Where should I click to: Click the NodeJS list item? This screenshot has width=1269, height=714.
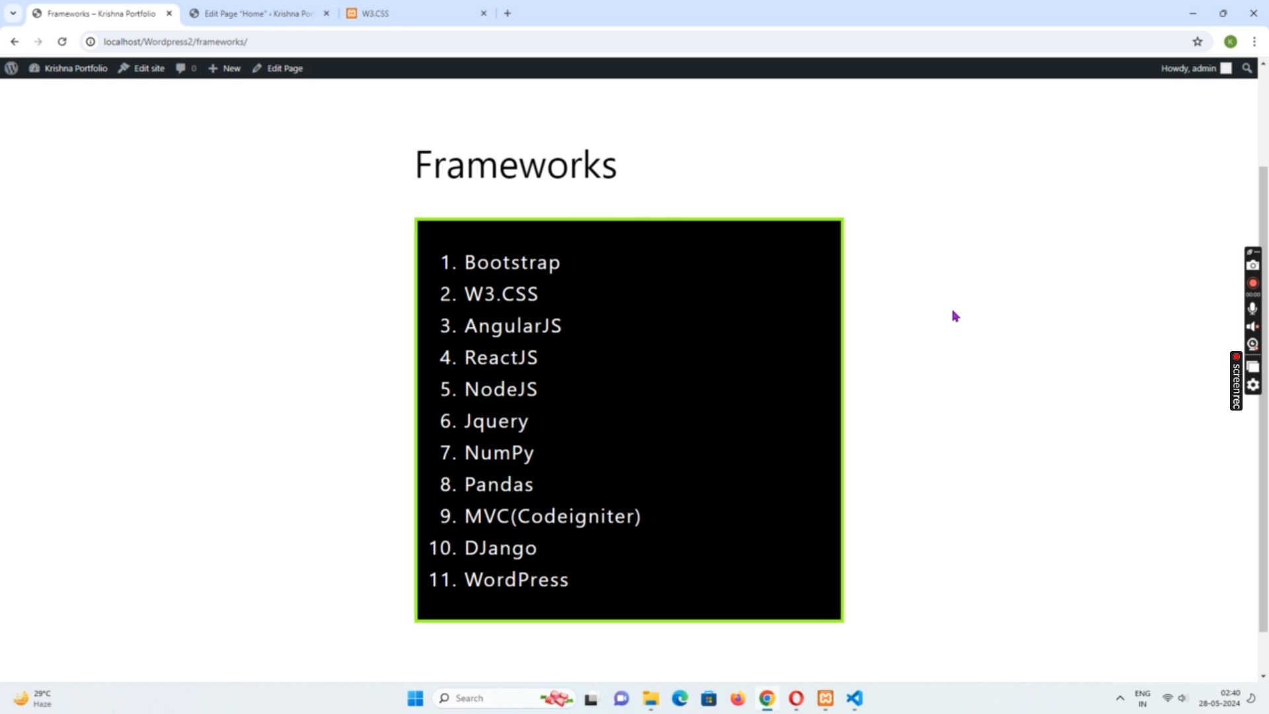pyautogui.click(x=501, y=389)
